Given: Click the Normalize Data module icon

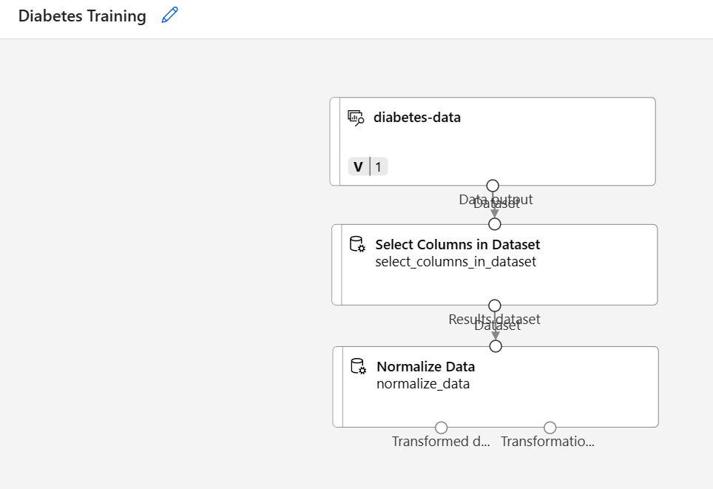Looking at the screenshot, I should 358,366.
